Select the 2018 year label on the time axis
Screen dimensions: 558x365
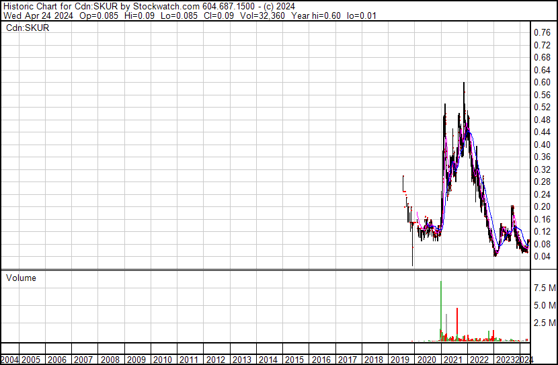click(x=374, y=360)
